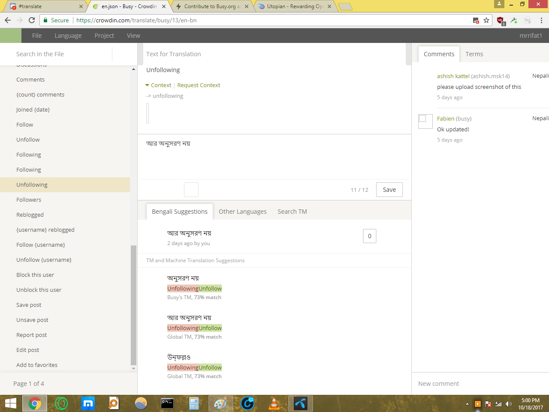This screenshot has height=412, width=549.
Task: Click the volume speaker icon in system tray
Action: point(509,404)
